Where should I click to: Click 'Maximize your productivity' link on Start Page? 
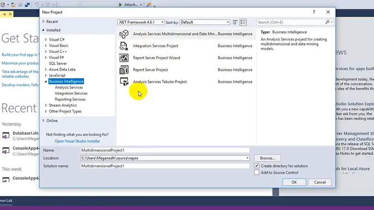point(21,63)
